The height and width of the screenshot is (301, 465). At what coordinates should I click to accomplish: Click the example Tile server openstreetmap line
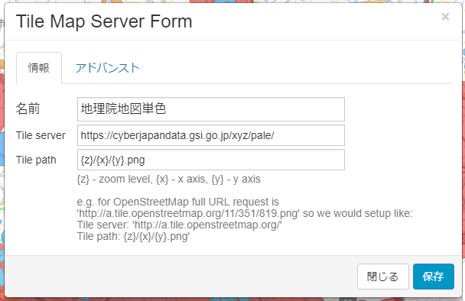click(x=179, y=225)
